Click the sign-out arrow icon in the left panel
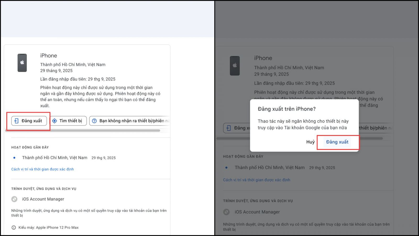419x236 pixels. tap(16, 121)
